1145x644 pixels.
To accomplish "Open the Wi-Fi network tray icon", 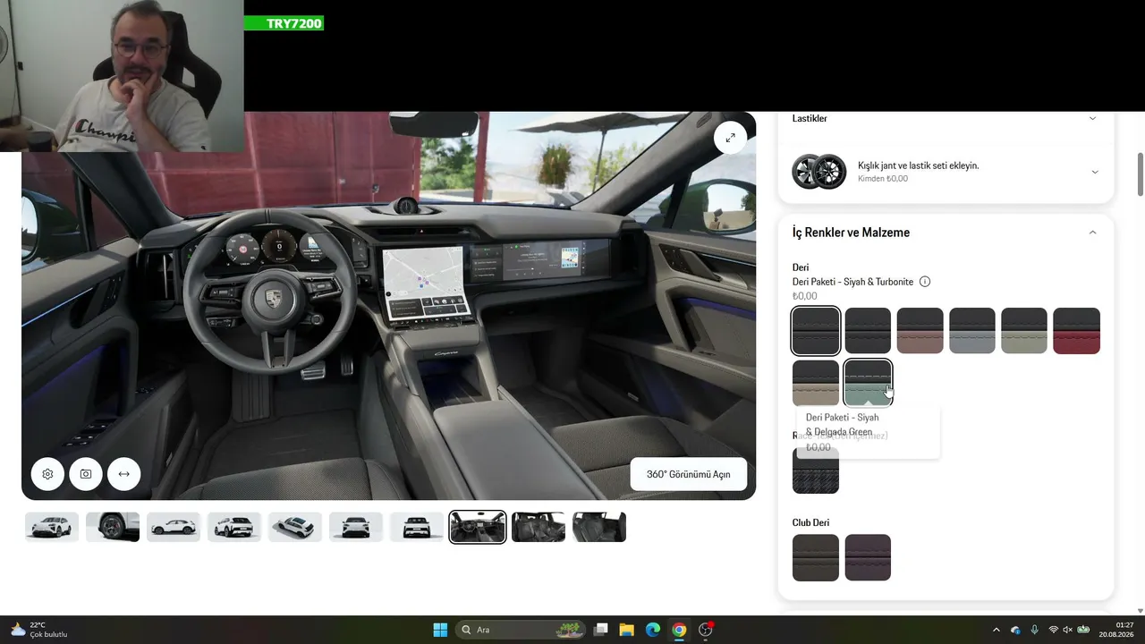I will (x=1053, y=630).
